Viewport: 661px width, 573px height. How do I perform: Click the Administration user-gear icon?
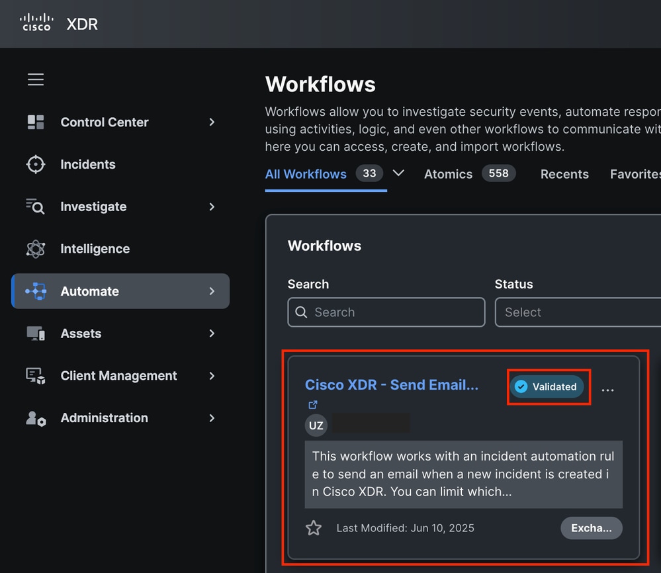(36, 418)
